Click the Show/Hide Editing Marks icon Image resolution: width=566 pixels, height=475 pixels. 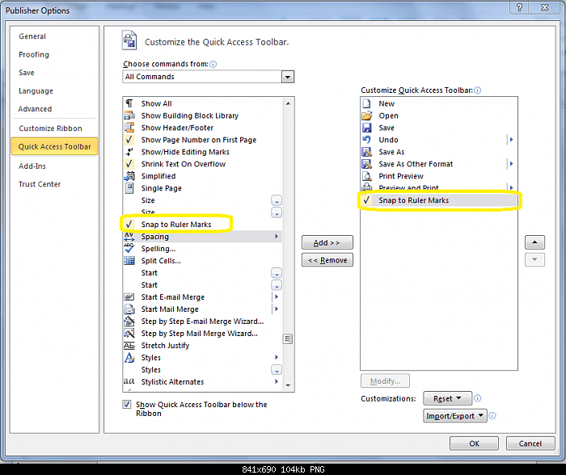click(129, 152)
